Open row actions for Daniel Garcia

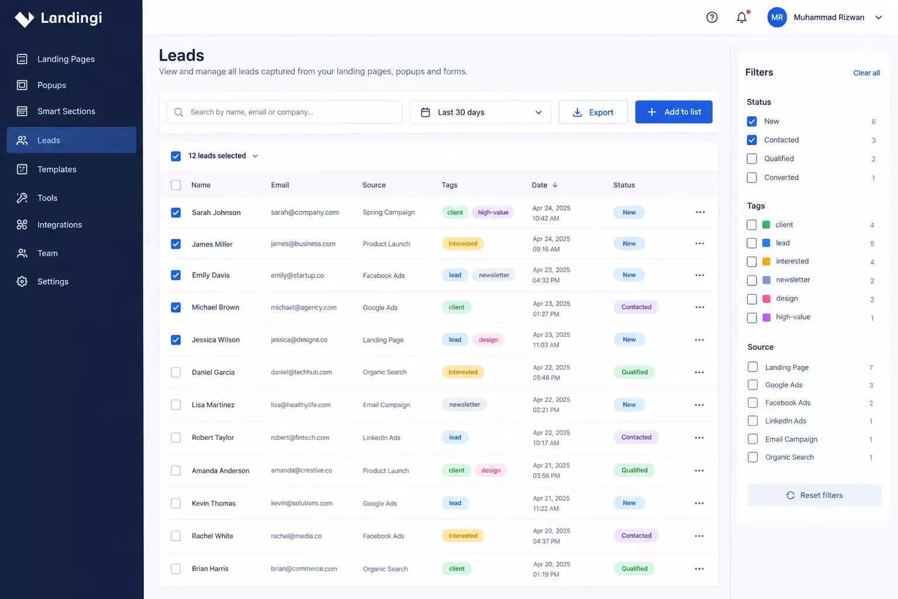[700, 372]
